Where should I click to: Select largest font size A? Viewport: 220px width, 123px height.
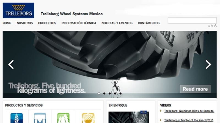click(x=215, y=25)
